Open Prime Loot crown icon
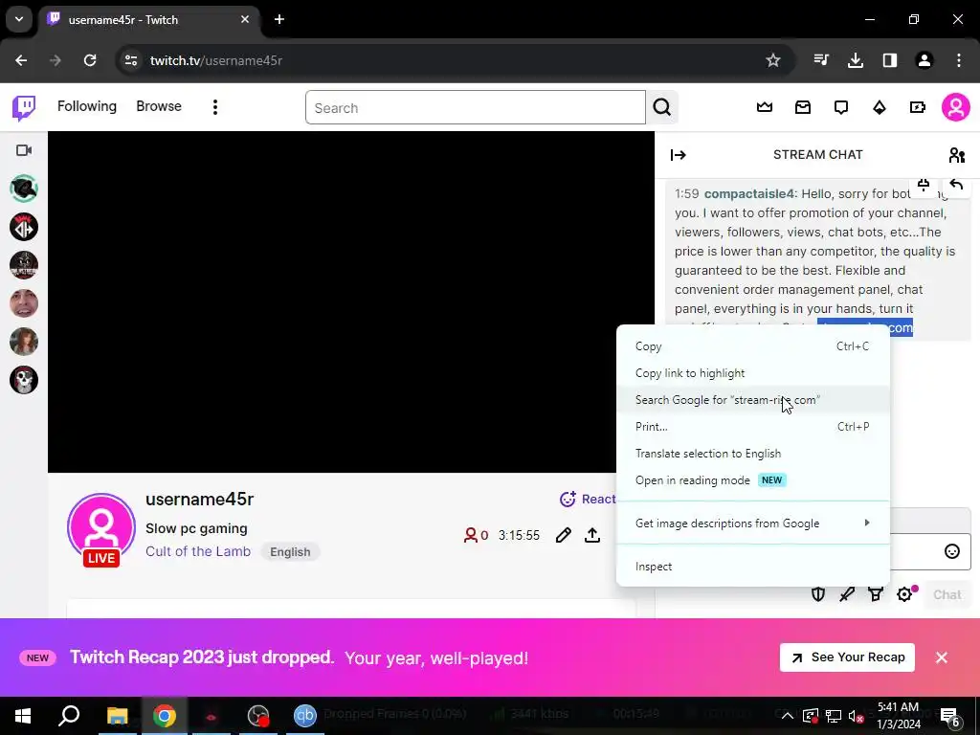Viewport: 980px width, 735px height. pos(765,107)
